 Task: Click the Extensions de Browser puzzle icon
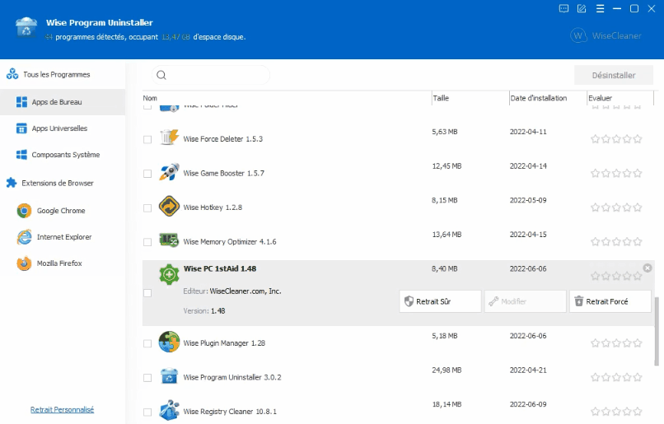pos(12,183)
